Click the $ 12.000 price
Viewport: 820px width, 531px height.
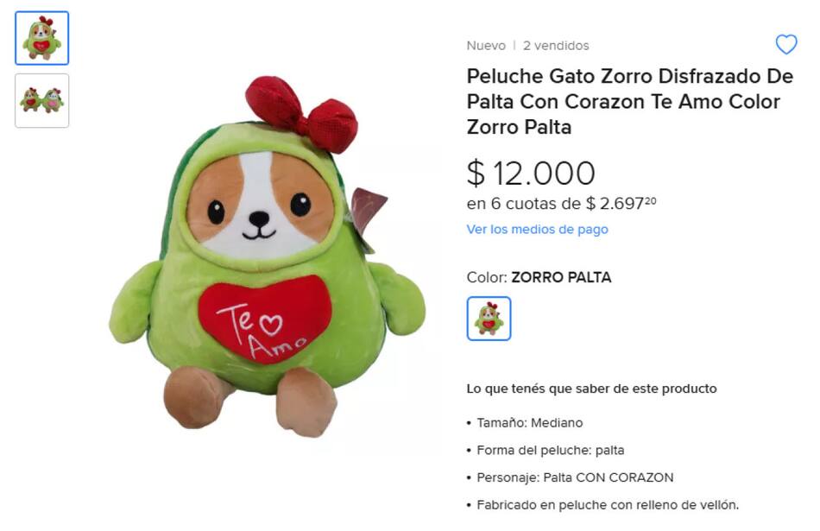click(531, 174)
